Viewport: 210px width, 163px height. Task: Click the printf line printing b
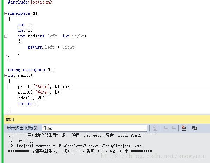pos(40,92)
